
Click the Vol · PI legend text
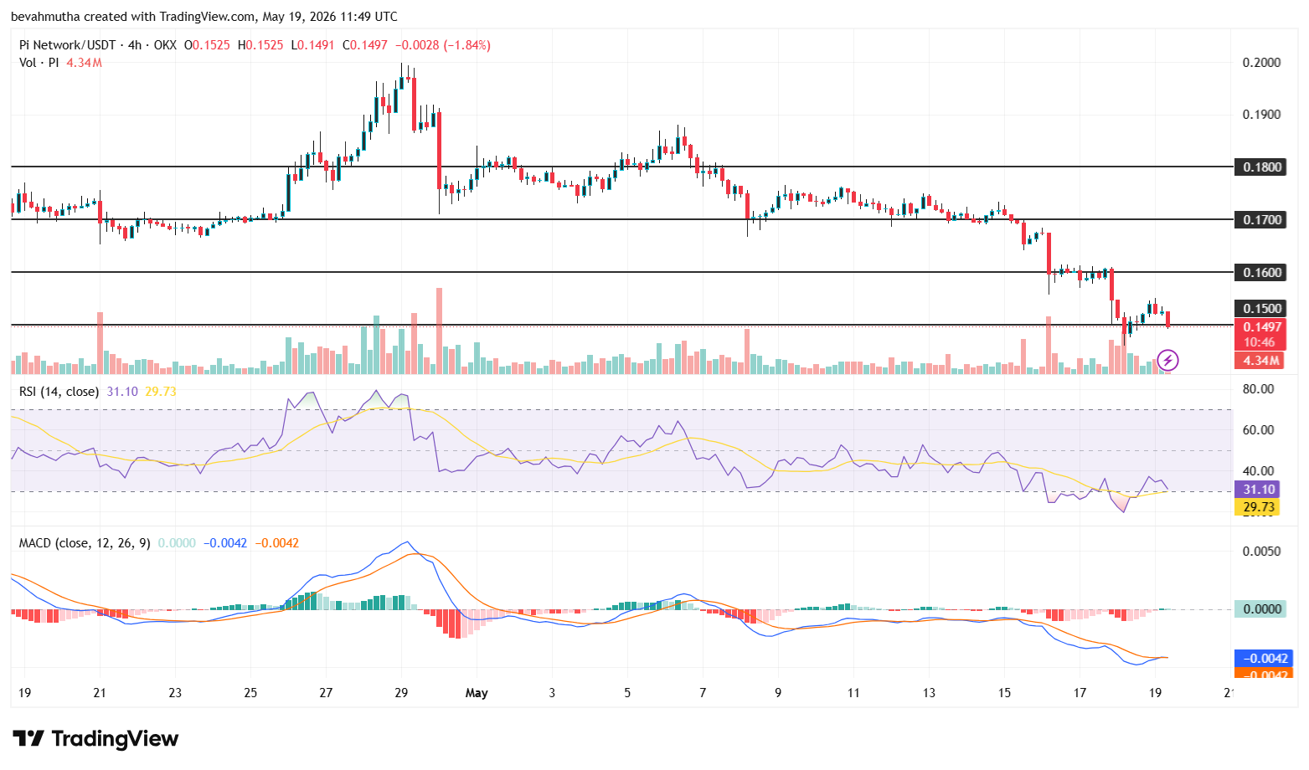coord(39,63)
